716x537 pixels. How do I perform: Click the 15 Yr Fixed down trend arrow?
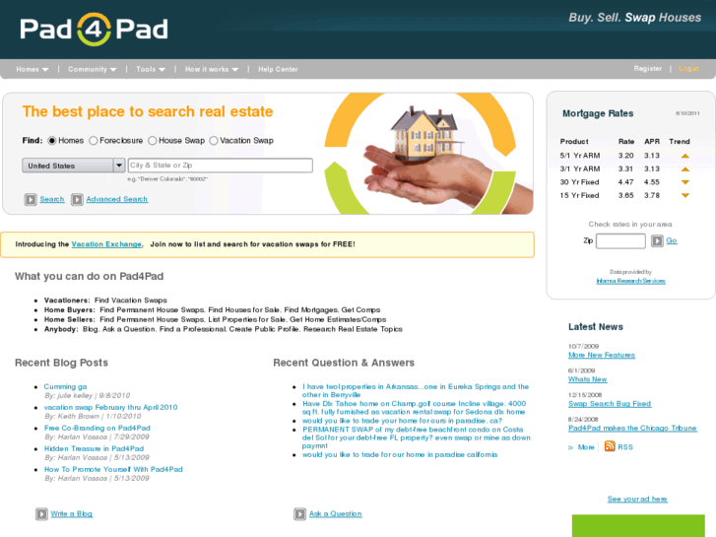684,196
